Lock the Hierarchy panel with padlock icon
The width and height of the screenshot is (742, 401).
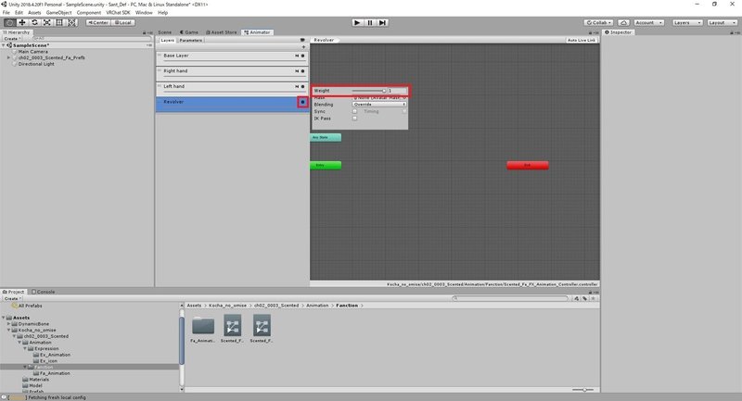(144, 32)
